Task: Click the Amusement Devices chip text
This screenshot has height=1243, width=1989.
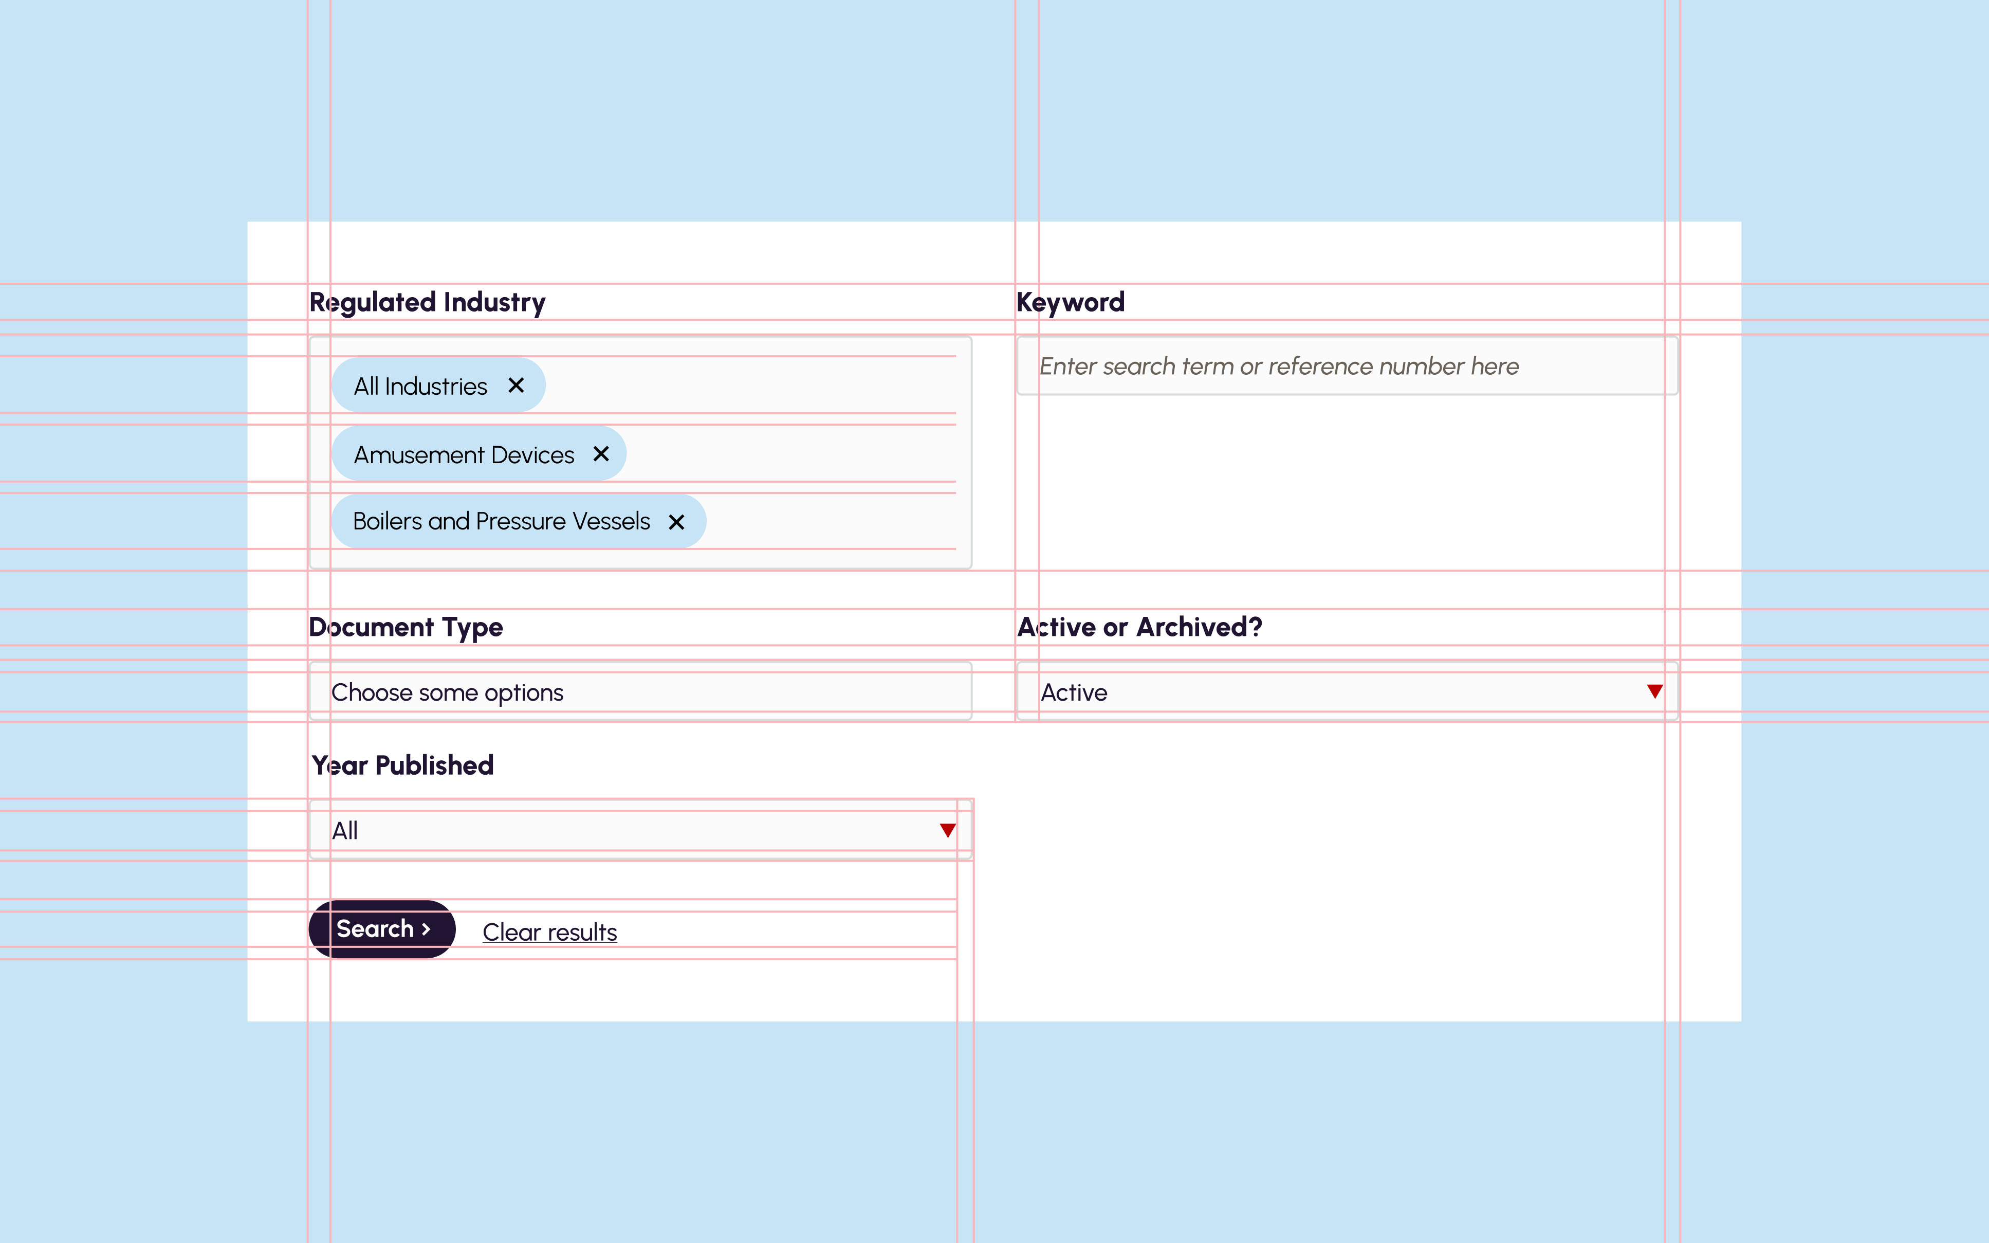Action: [x=464, y=454]
